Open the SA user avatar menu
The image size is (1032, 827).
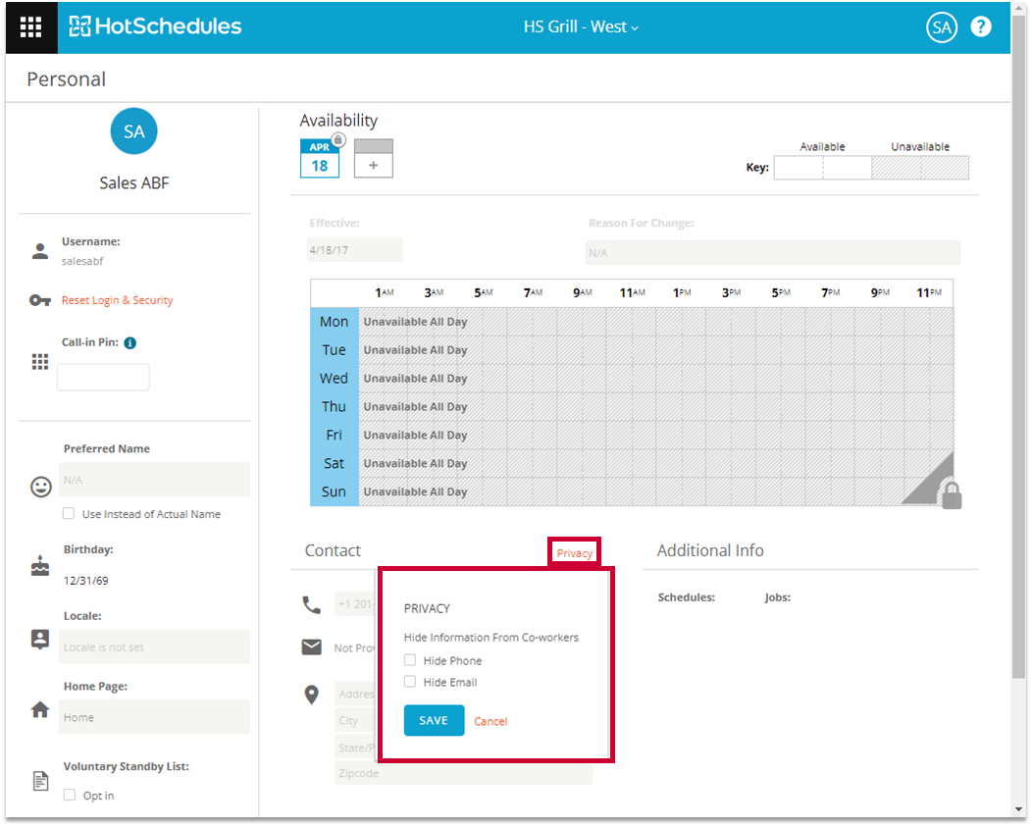[941, 27]
